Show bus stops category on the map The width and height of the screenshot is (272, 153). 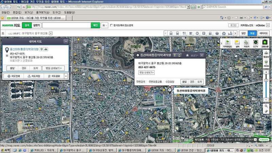[171, 33]
